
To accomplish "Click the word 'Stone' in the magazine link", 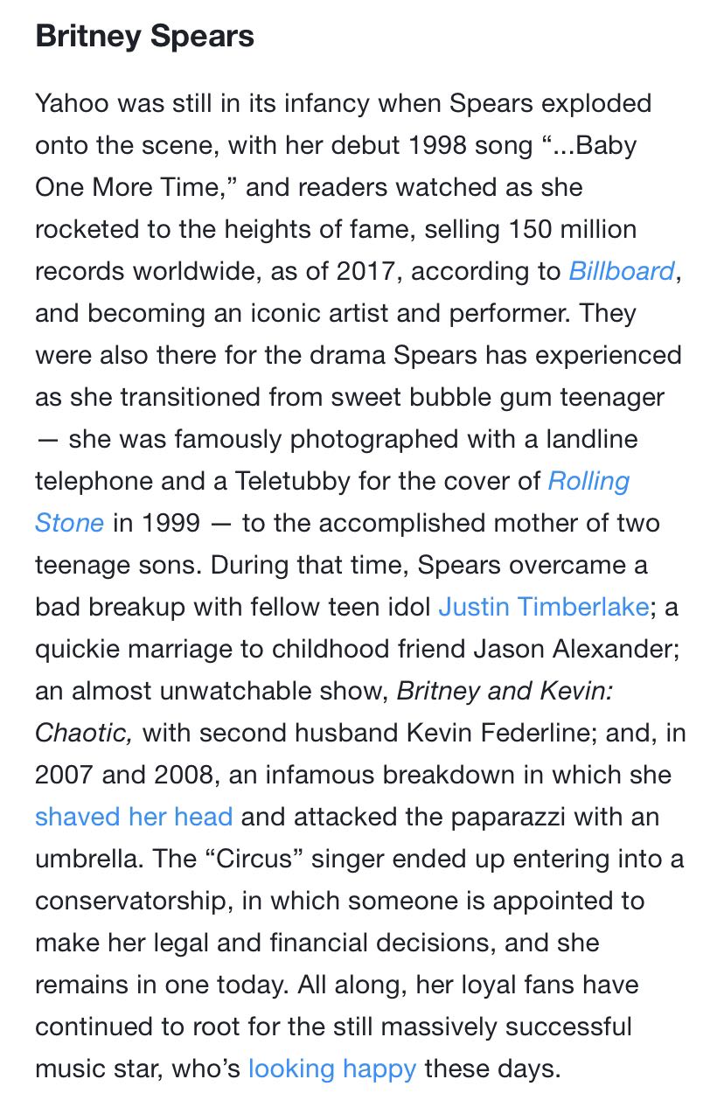I will tap(70, 523).
